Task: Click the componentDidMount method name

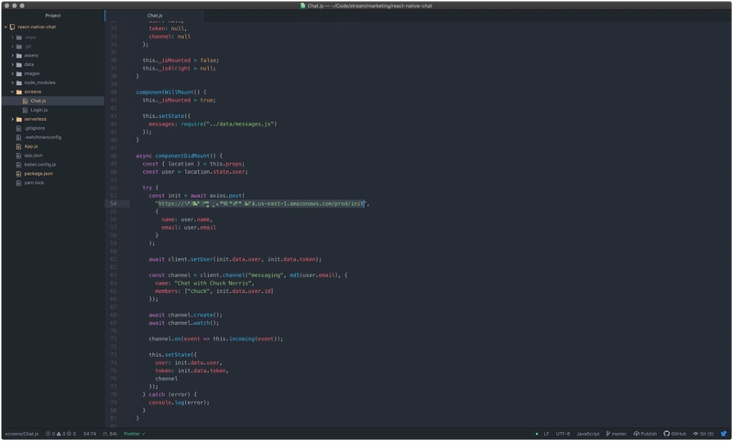Action: tap(182, 156)
